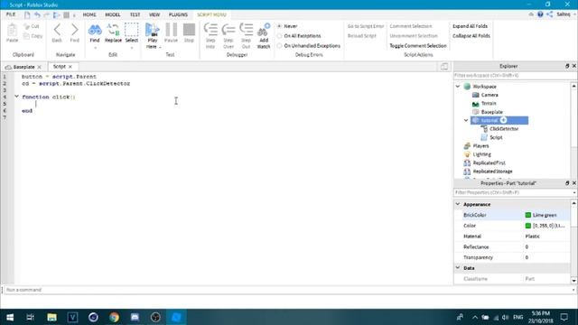Click Expand All Folds
Viewport: 578px width, 325px height.
[470, 26]
